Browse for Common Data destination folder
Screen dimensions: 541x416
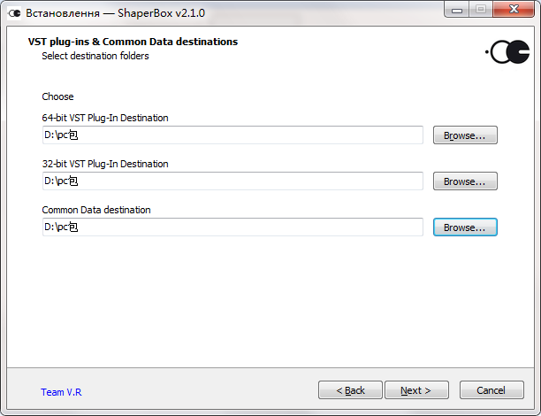[465, 227]
